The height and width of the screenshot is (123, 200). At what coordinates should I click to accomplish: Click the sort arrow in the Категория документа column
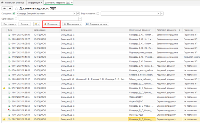(179, 30)
